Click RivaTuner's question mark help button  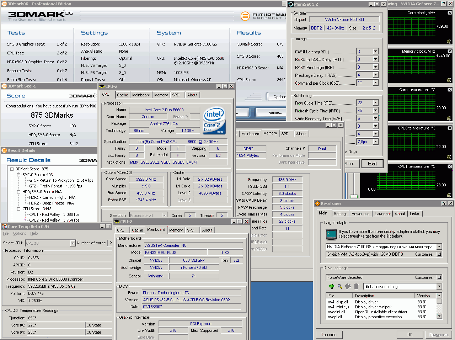[444, 203]
